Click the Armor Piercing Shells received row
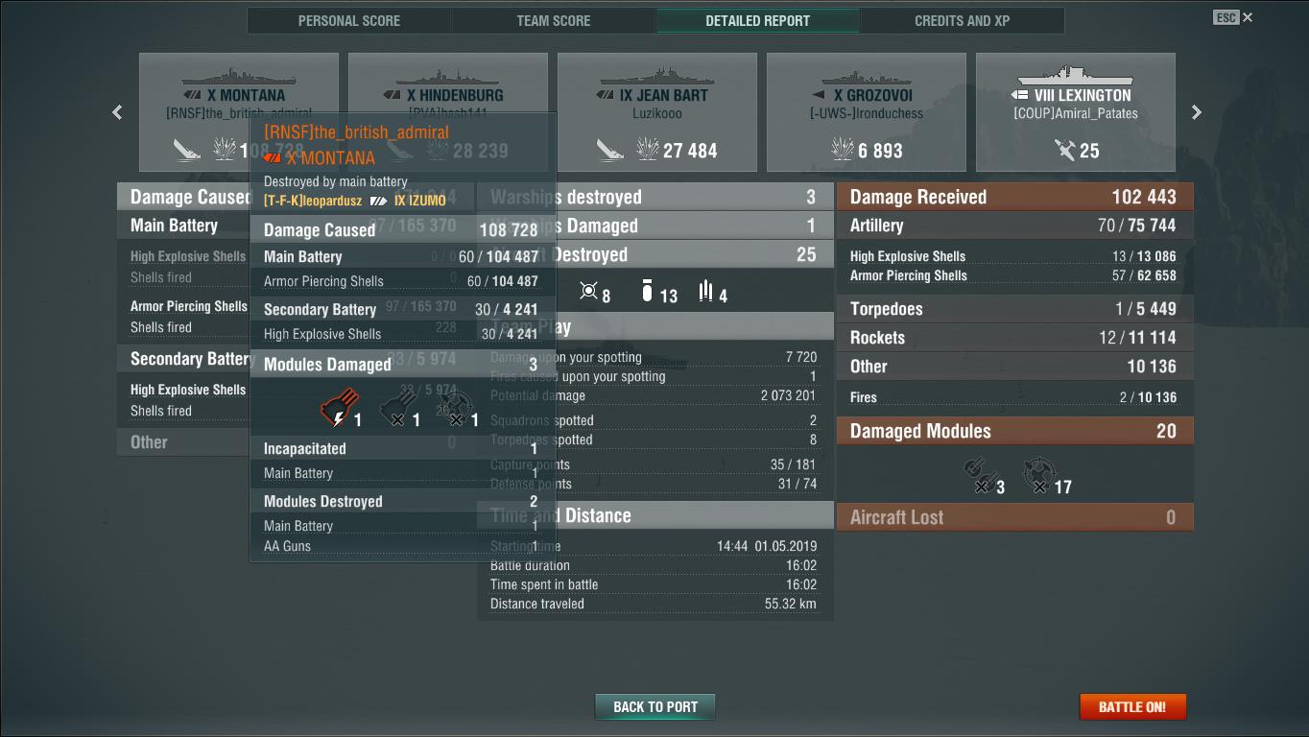Screen dimensions: 1309x737 tap(1015, 275)
